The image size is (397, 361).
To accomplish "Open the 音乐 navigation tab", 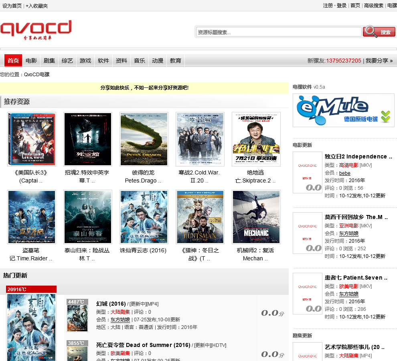I will click(140, 61).
